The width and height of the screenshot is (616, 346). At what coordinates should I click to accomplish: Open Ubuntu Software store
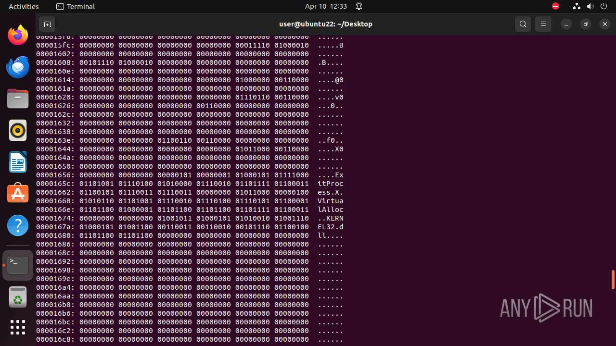[x=18, y=194]
